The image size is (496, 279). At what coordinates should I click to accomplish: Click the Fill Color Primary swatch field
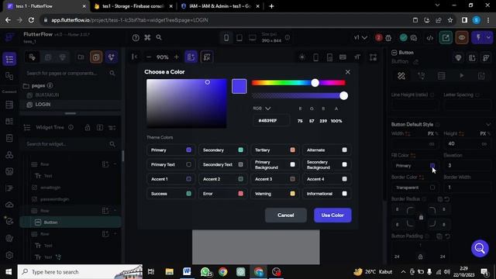pyautogui.click(x=415, y=166)
